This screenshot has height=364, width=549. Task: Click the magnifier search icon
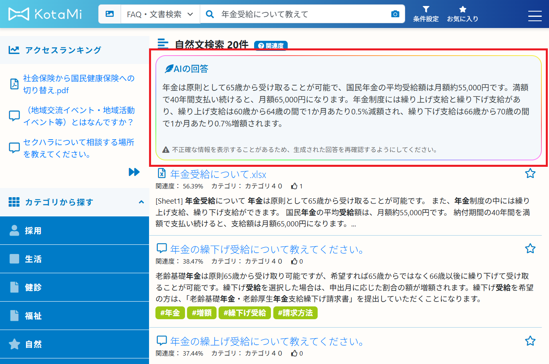pyautogui.click(x=209, y=14)
